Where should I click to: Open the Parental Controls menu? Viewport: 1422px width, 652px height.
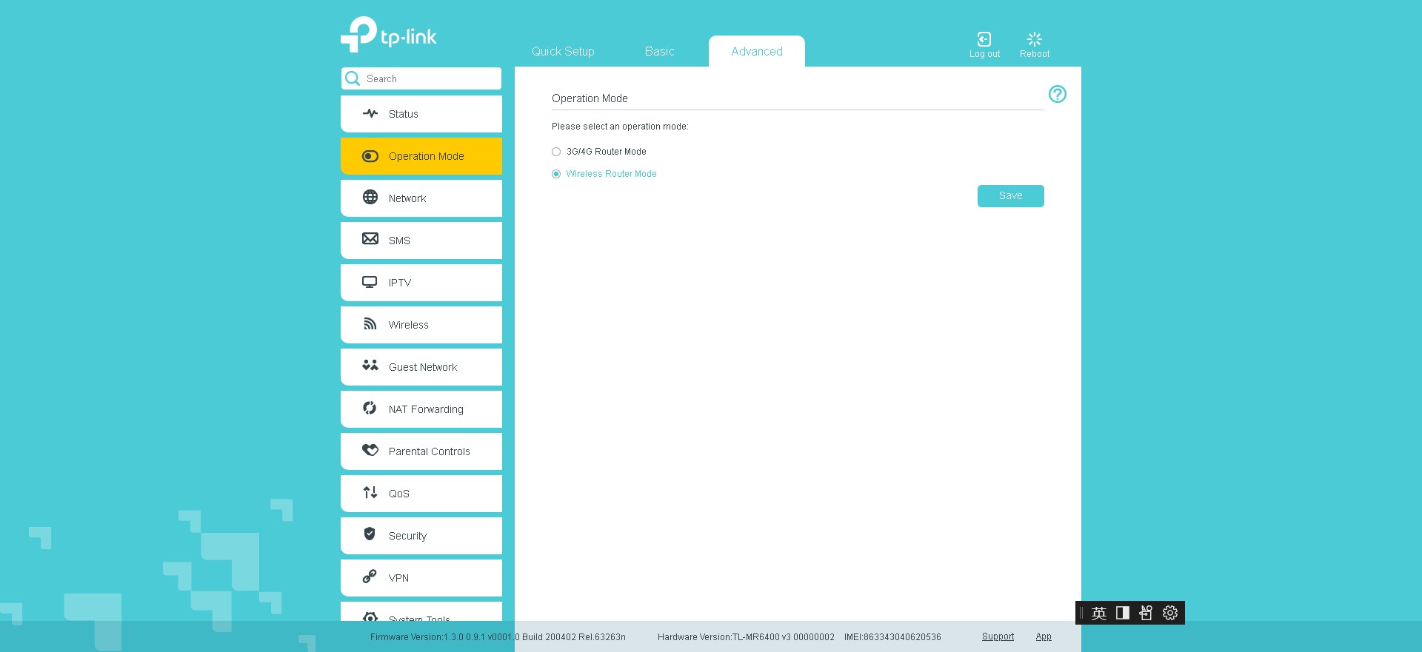point(421,451)
